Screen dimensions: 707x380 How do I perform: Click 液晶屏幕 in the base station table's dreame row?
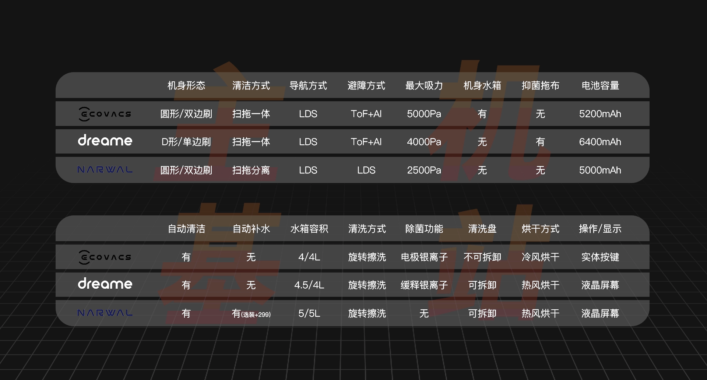pyautogui.click(x=600, y=285)
